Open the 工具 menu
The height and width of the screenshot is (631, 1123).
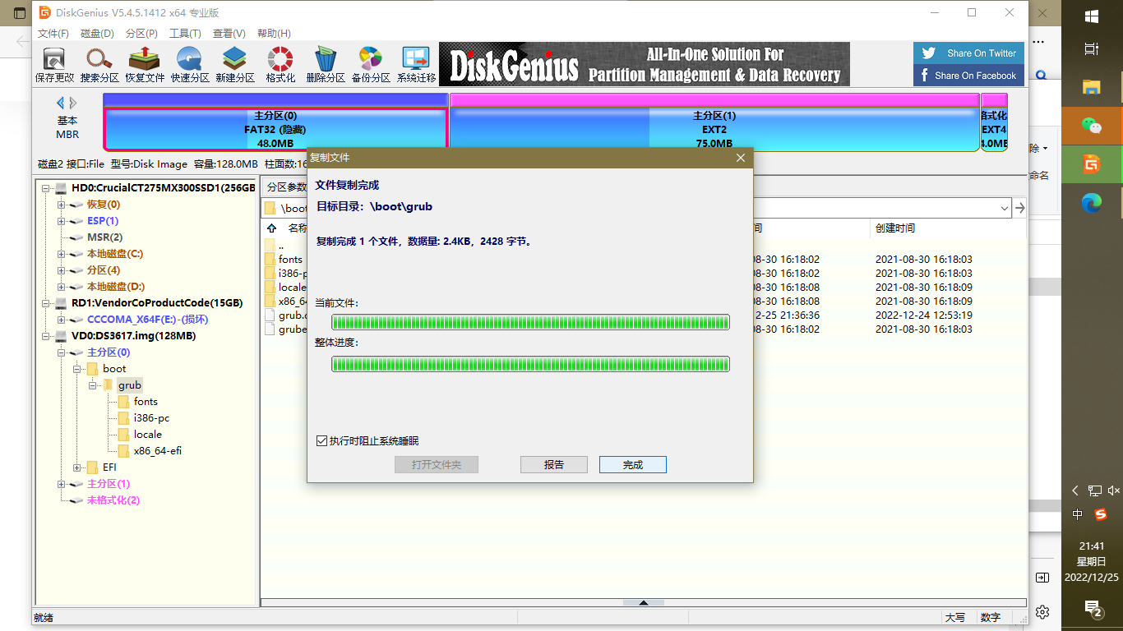point(185,33)
